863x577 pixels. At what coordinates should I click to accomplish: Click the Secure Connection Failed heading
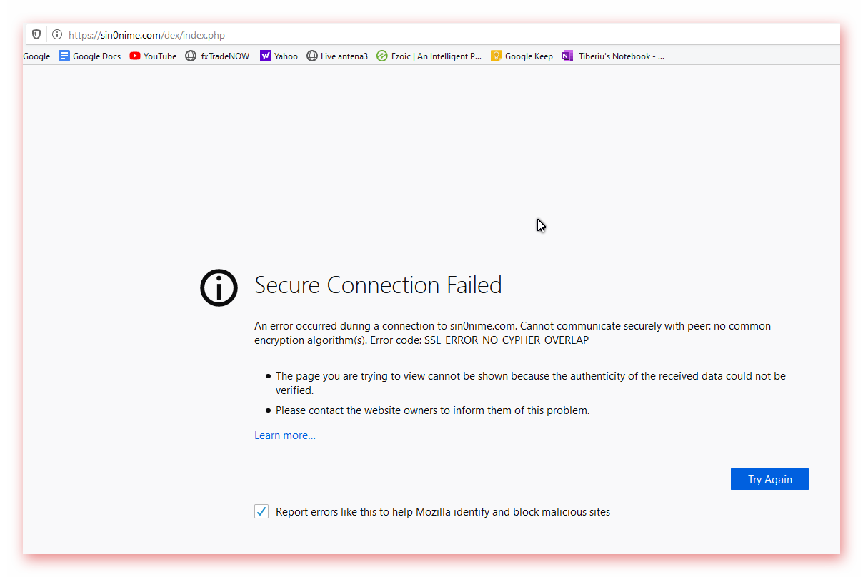point(378,285)
